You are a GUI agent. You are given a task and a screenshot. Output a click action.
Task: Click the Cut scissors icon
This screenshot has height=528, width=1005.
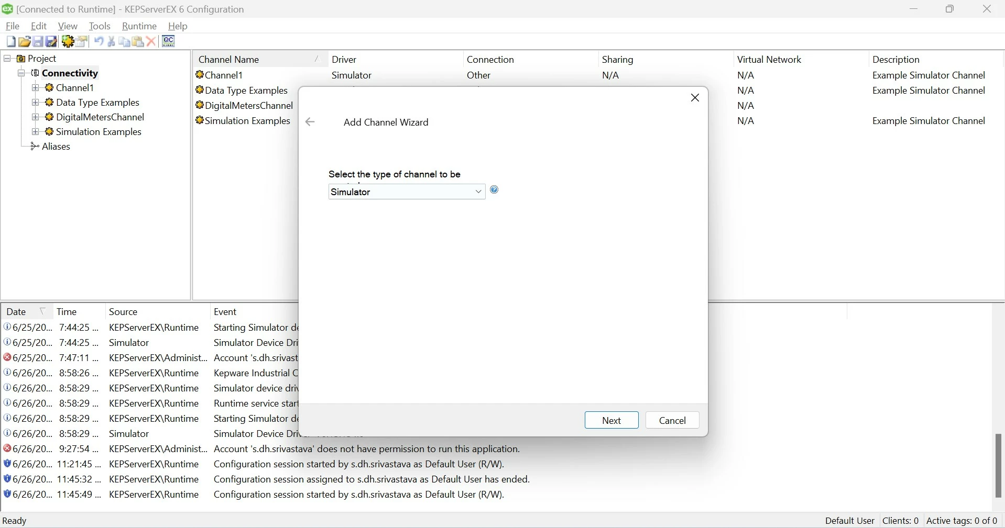point(111,42)
